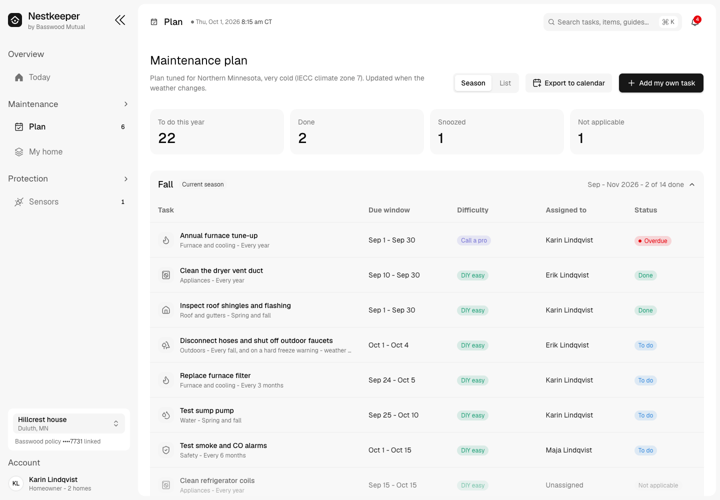This screenshot has width=720, height=500.
Task: Expand the Protection section chevron
Action: tap(126, 178)
